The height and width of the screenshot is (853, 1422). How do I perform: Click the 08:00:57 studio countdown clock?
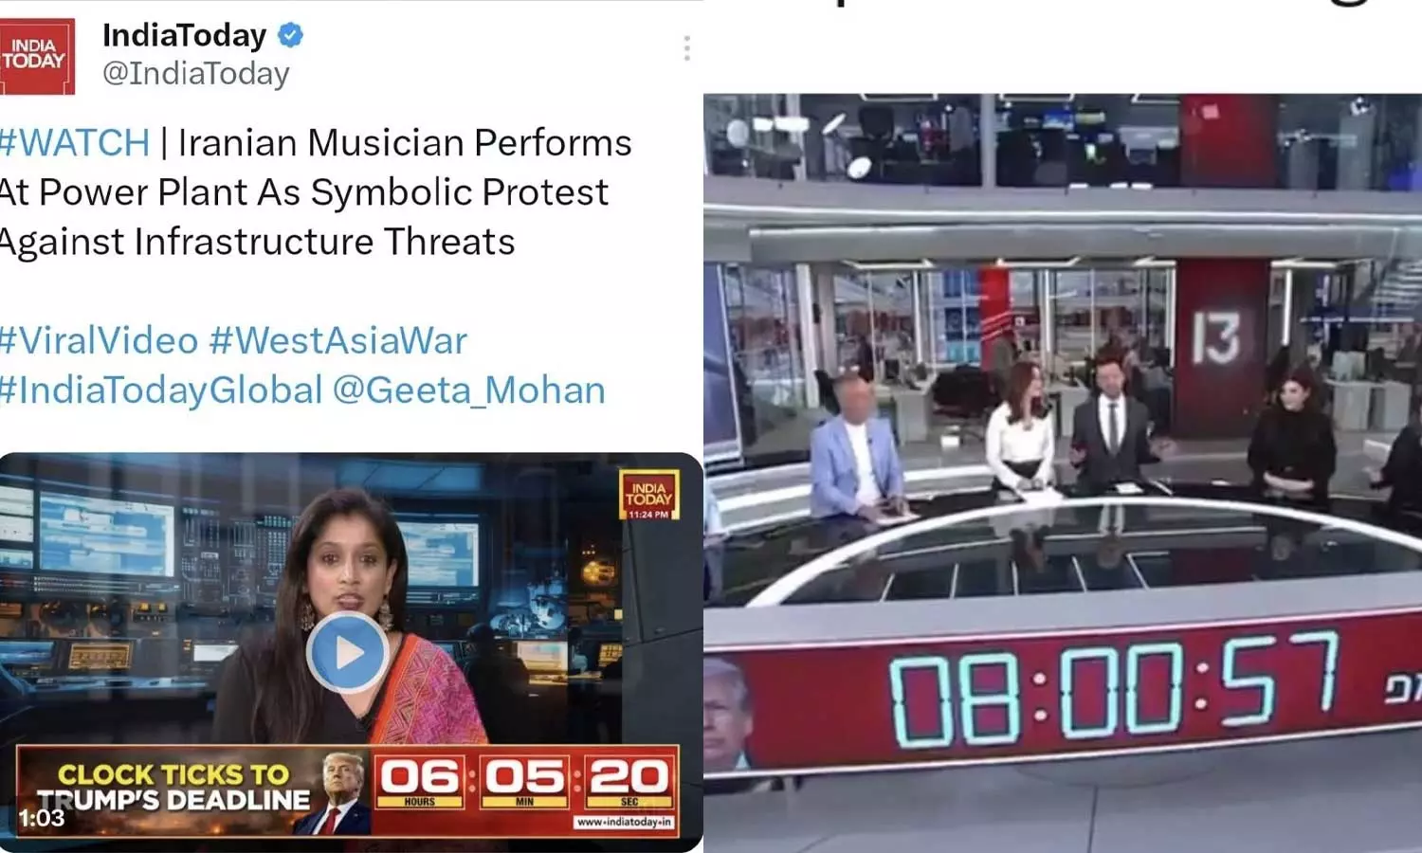point(1115,694)
